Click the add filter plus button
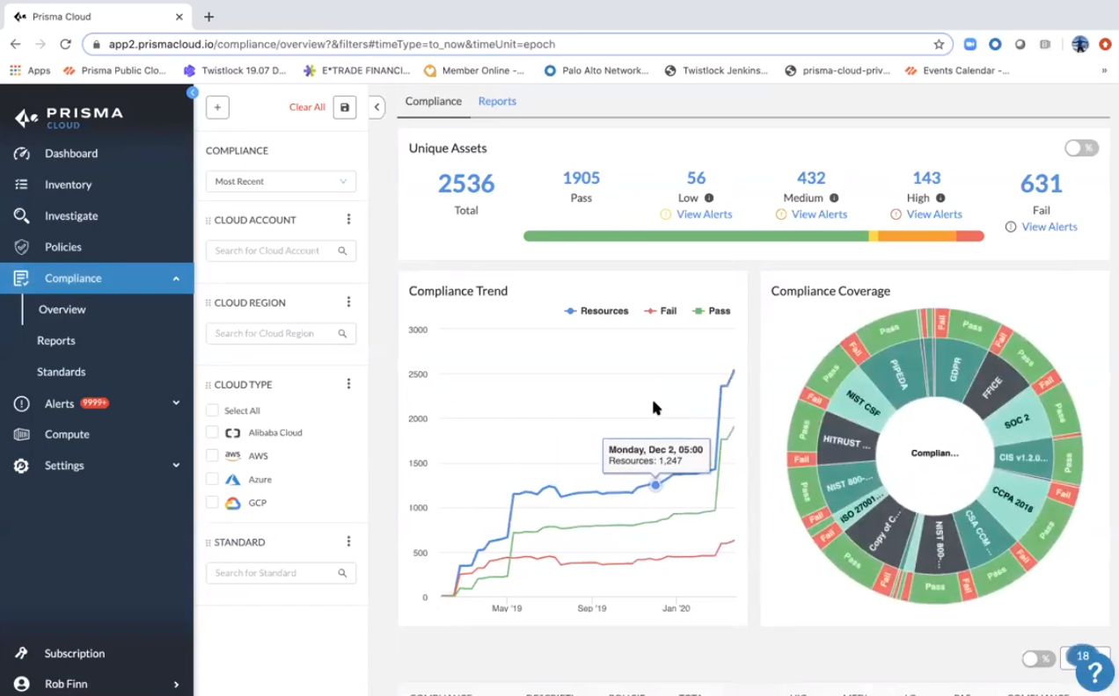This screenshot has height=696, width=1119. click(217, 107)
